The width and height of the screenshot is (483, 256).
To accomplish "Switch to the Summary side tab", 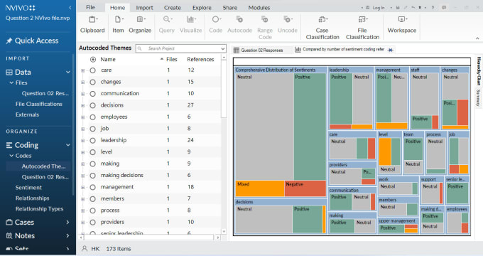I will [478, 97].
